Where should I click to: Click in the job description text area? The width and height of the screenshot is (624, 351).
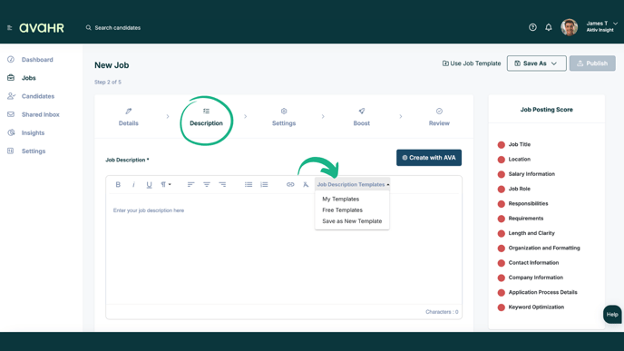pyautogui.click(x=284, y=249)
